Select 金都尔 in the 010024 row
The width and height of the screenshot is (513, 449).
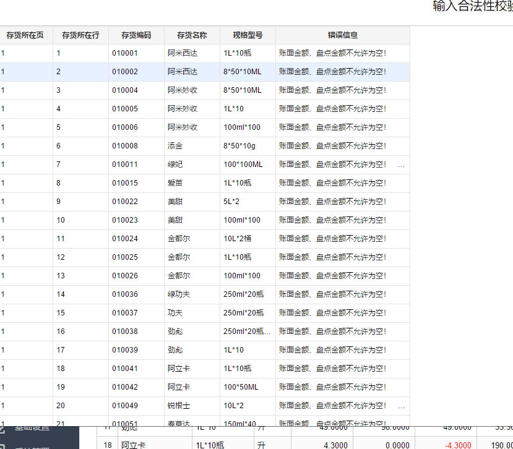point(179,239)
